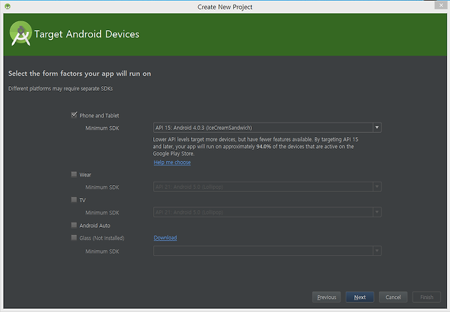This screenshot has height=312, width=450.
Task: Click the title bar Android Studio icon
Action: click(x=7, y=6)
